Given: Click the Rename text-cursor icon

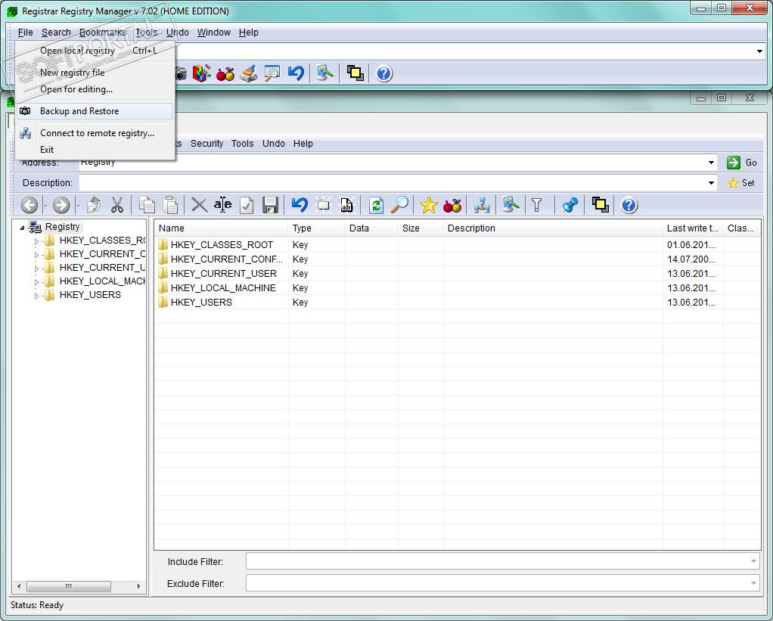Looking at the screenshot, I should pos(223,205).
